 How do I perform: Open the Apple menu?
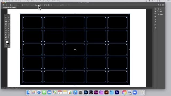point(2,1)
